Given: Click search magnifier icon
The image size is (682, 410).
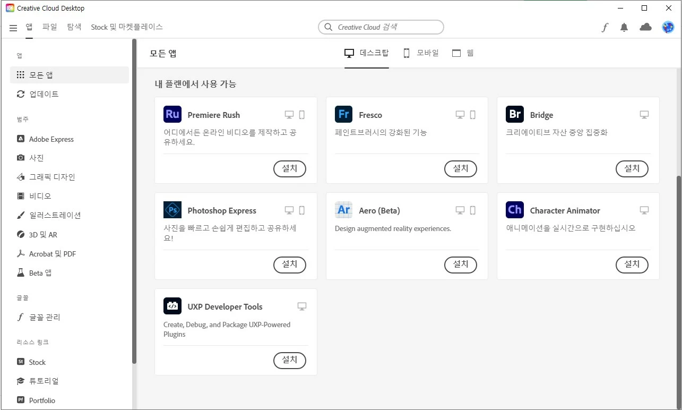Looking at the screenshot, I should click(x=329, y=27).
